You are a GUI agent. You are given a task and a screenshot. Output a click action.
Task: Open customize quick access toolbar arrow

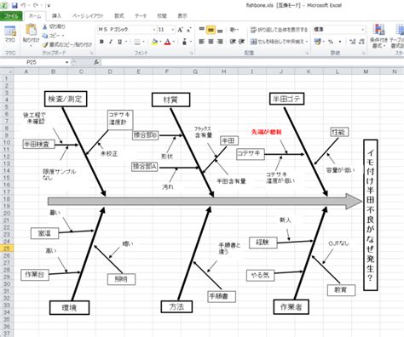49,5
